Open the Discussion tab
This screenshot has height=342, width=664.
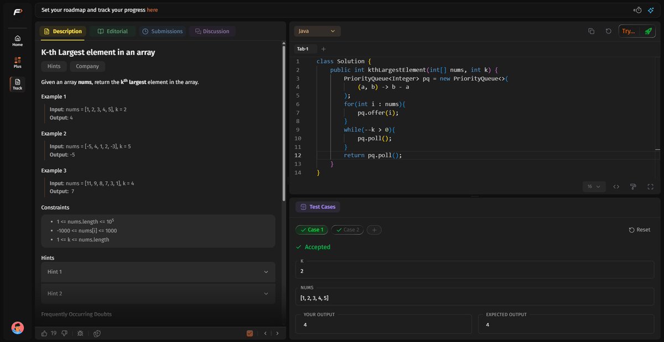click(x=212, y=31)
